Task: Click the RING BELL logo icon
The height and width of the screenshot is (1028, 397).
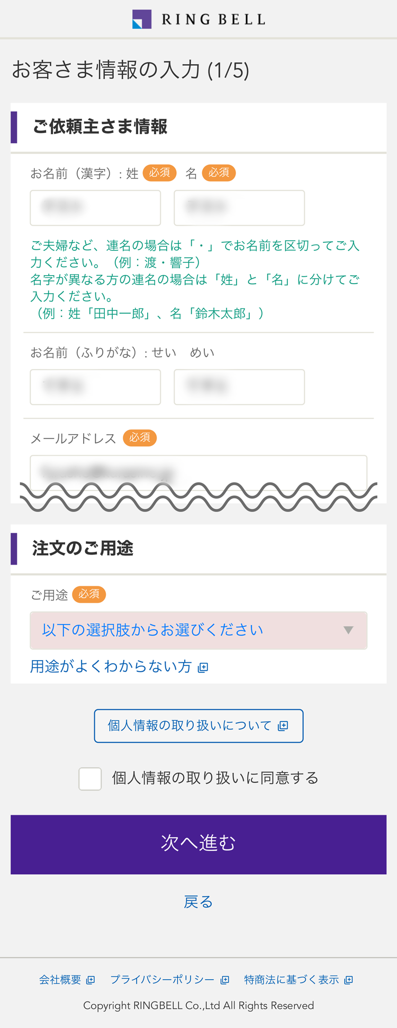Action: coord(142,19)
